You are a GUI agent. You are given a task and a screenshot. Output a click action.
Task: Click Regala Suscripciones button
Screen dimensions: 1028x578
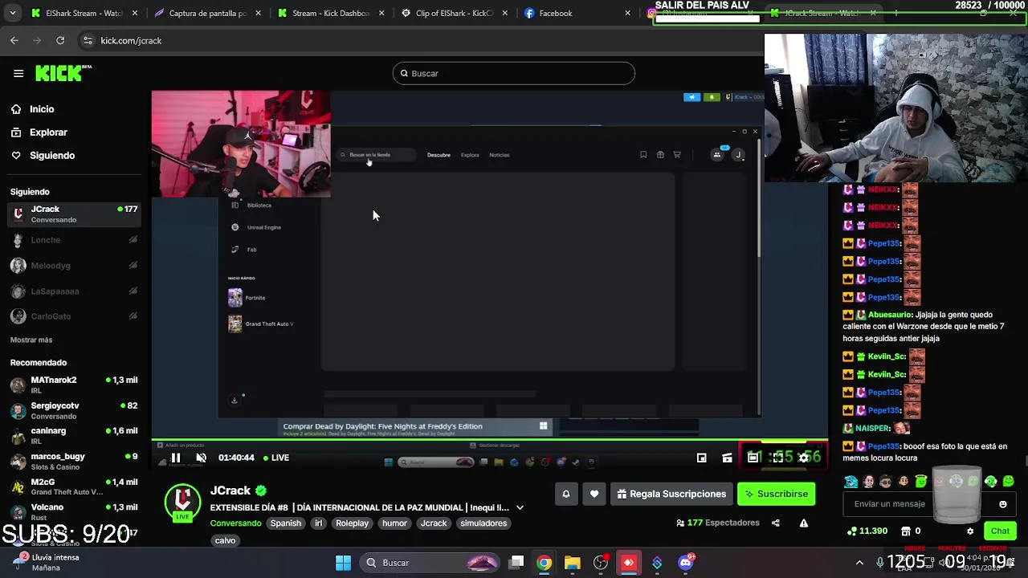(671, 494)
